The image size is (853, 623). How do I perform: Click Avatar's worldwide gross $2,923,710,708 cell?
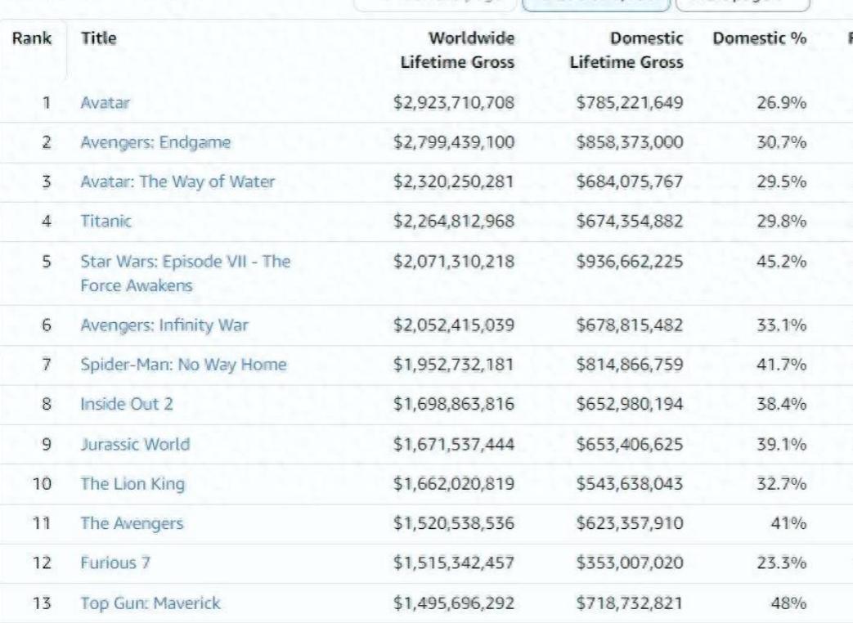454,103
